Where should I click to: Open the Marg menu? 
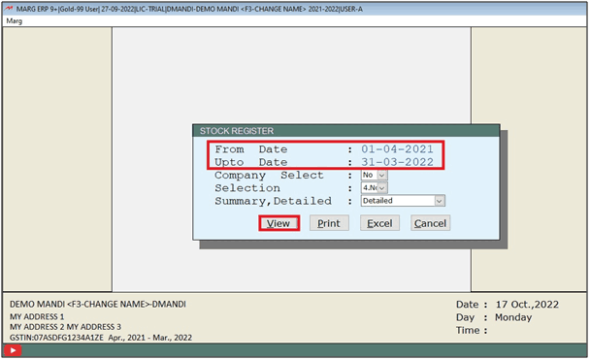(x=15, y=21)
